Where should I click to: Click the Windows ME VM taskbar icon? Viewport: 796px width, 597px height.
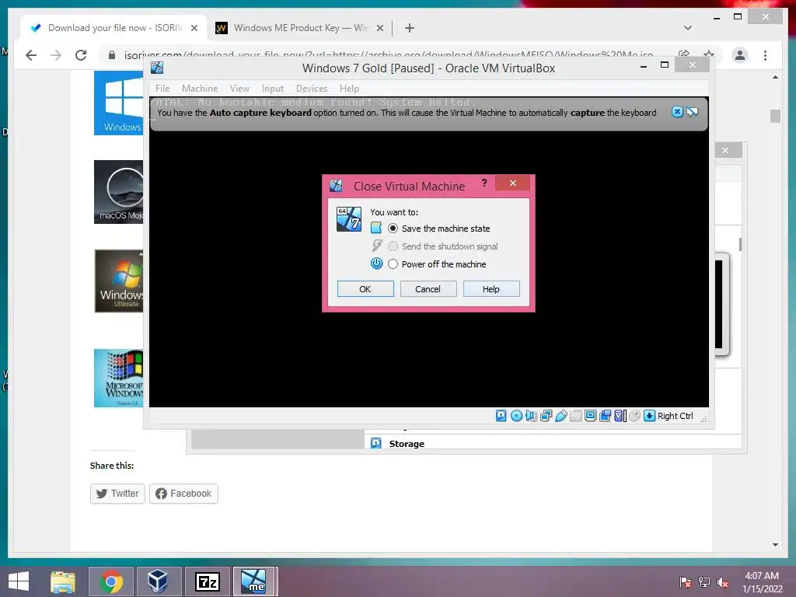pos(254,581)
